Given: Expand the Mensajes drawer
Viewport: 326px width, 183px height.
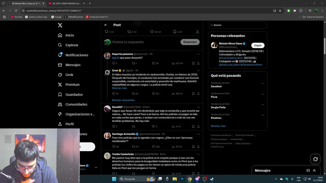Looking at the screenshot, I should 314,171.
